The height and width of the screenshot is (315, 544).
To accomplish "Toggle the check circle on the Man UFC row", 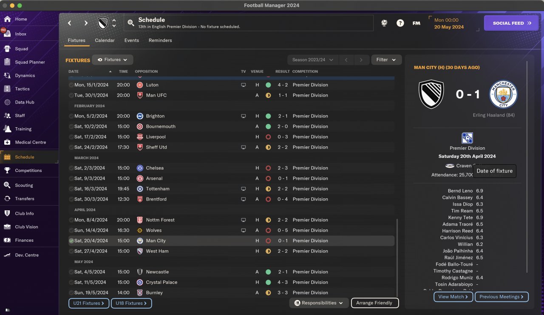I will coord(71,95).
